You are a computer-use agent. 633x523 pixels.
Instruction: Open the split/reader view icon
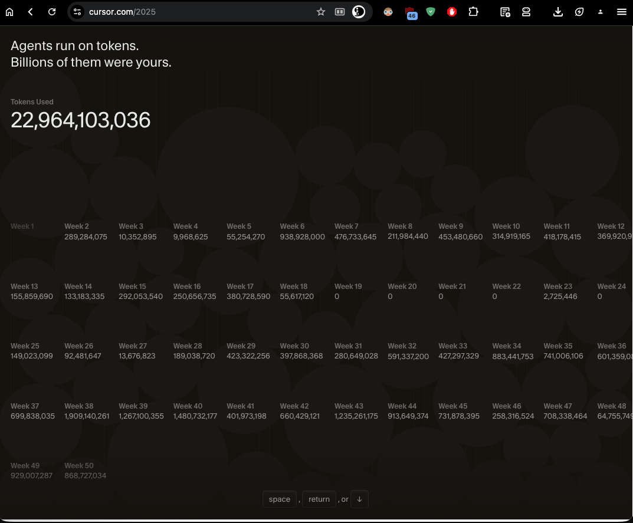click(340, 12)
